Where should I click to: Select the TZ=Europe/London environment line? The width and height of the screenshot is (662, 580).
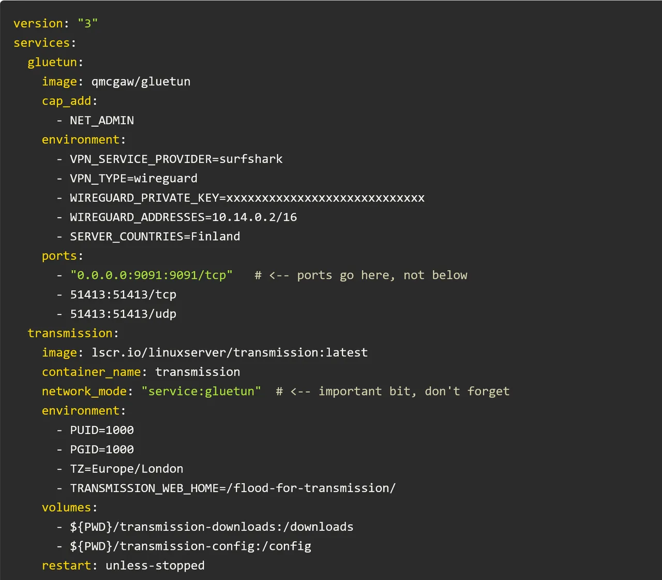tap(127, 468)
